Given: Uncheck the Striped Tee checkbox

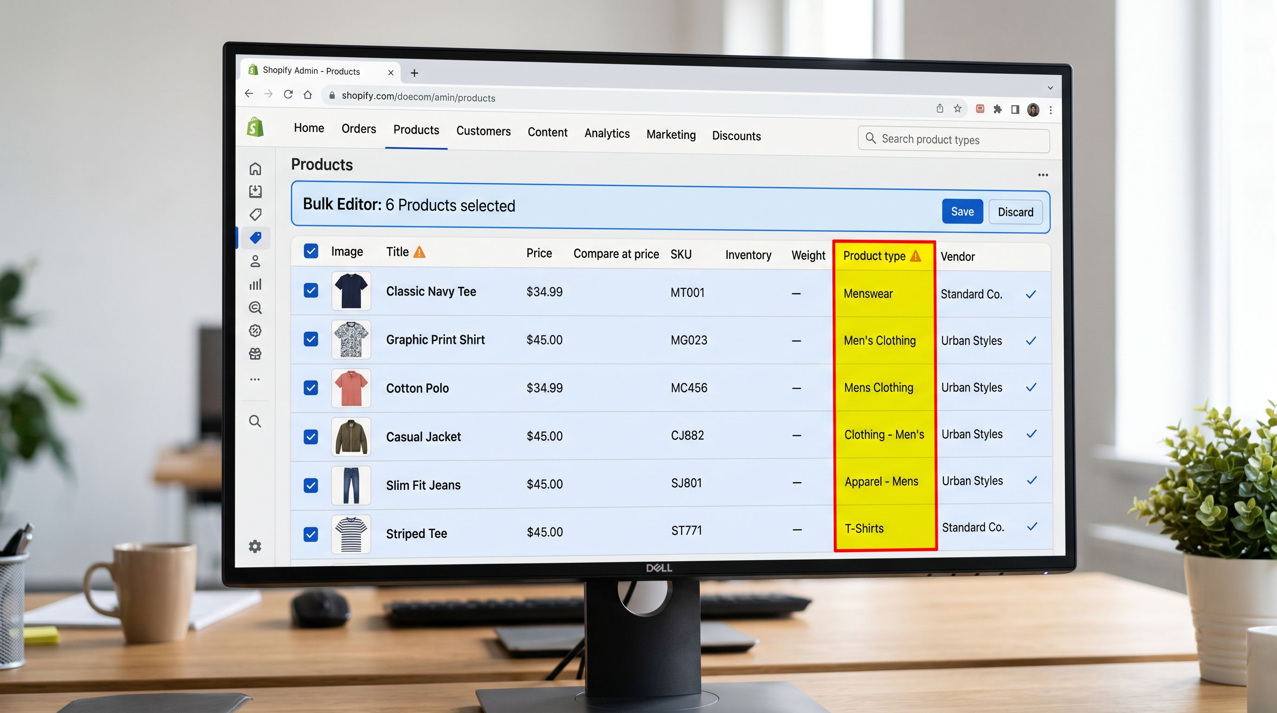Looking at the screenshot, I should point(311,534).
